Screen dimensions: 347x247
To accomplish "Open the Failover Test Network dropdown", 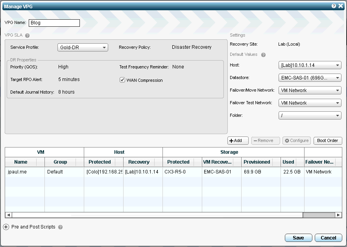I will pos(310,103).
